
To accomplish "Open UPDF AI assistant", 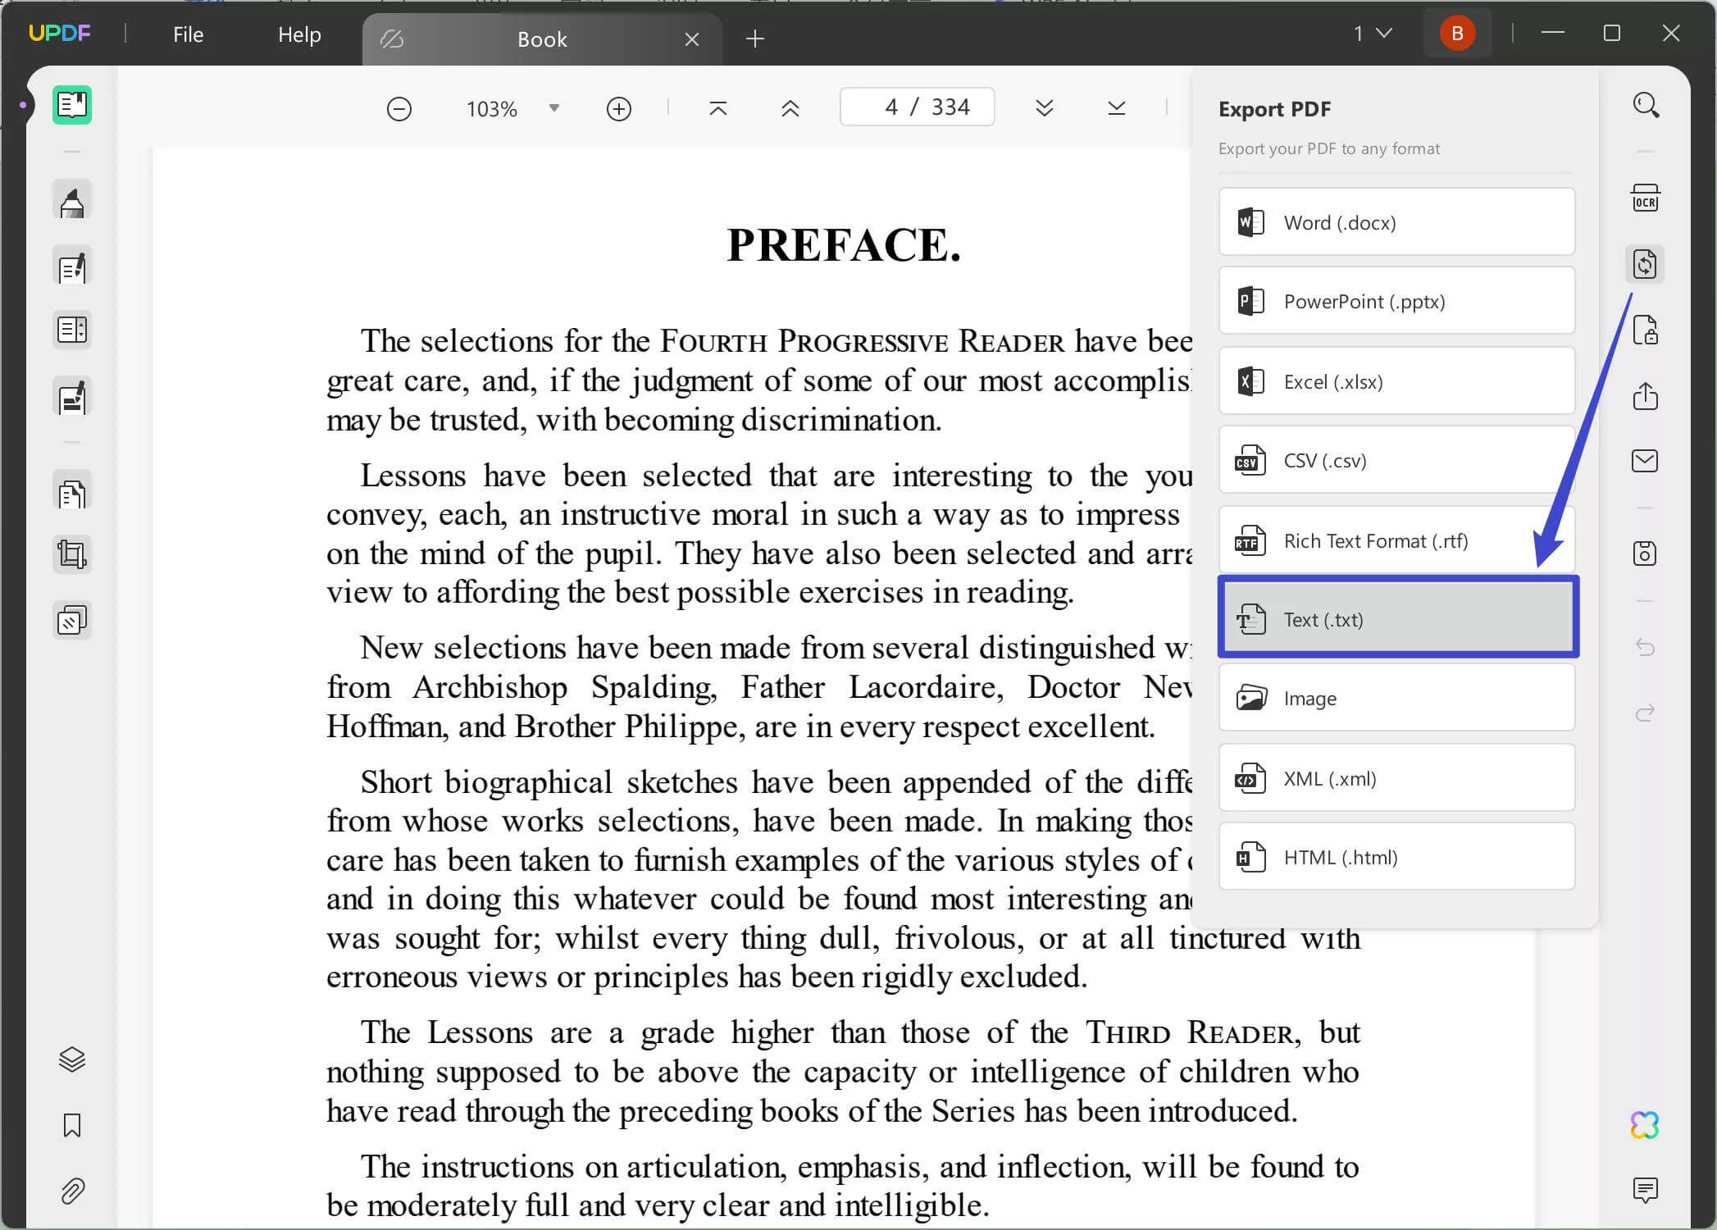I will pos(1645,1125).
